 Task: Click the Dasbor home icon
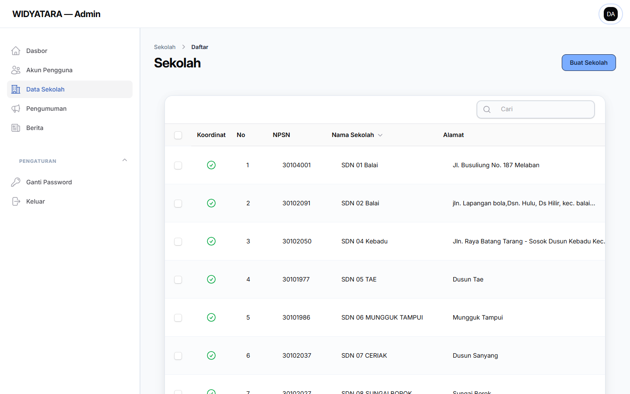click(16, 51)
